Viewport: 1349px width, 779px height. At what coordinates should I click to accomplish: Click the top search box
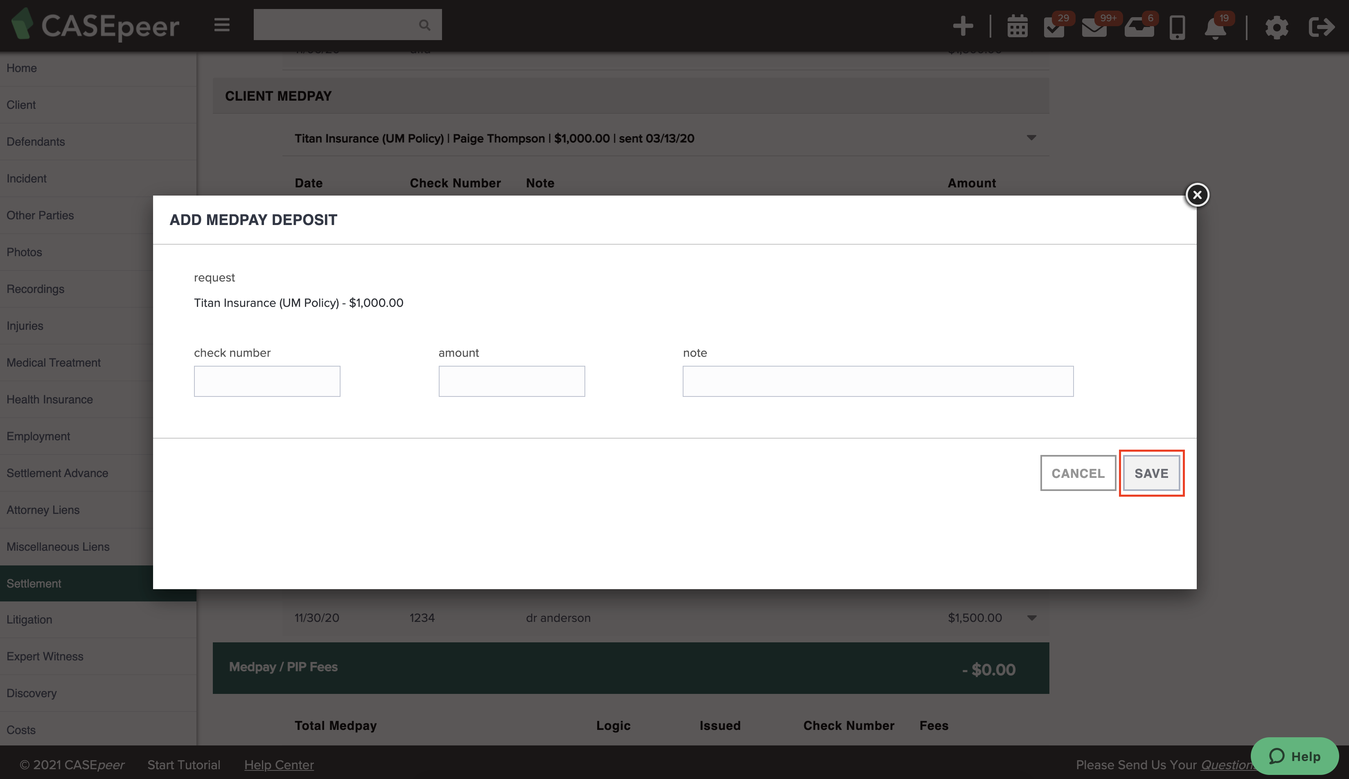347,25
